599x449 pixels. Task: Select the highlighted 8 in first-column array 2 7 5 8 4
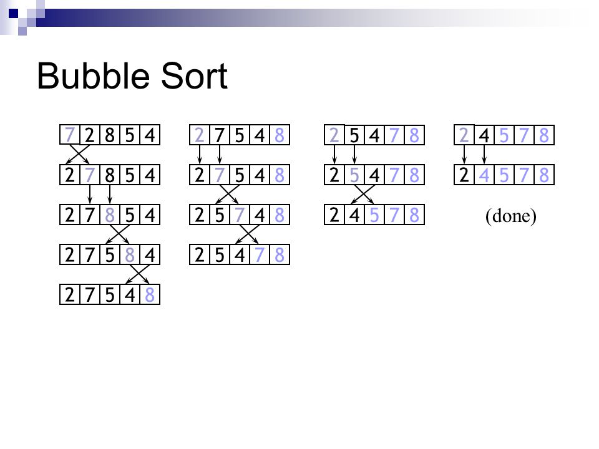click(130, 254)
